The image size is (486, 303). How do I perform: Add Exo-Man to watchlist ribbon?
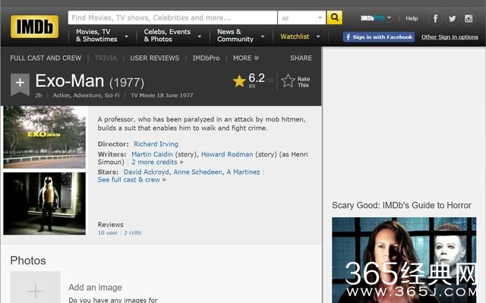click(21, 84)
